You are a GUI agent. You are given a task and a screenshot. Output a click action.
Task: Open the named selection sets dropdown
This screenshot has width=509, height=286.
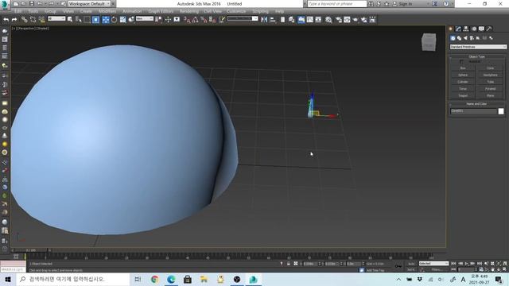coord(242,19)
